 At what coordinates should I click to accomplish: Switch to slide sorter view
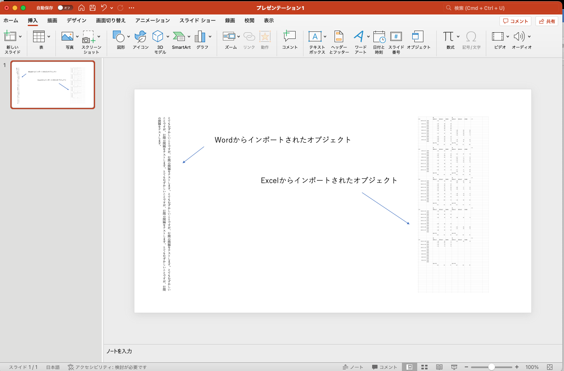coord(424,367)
